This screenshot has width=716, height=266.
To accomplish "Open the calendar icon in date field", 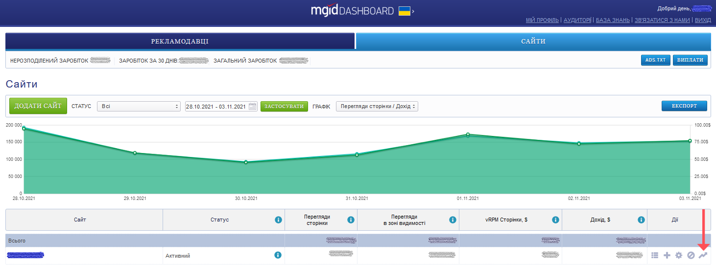I will click(252, 107).
